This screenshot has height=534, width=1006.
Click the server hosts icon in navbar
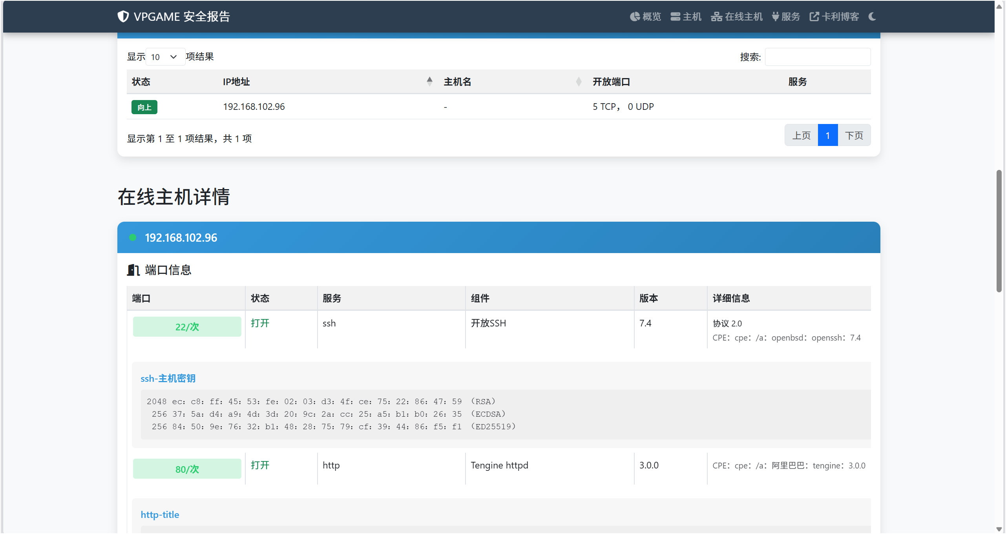675,16
